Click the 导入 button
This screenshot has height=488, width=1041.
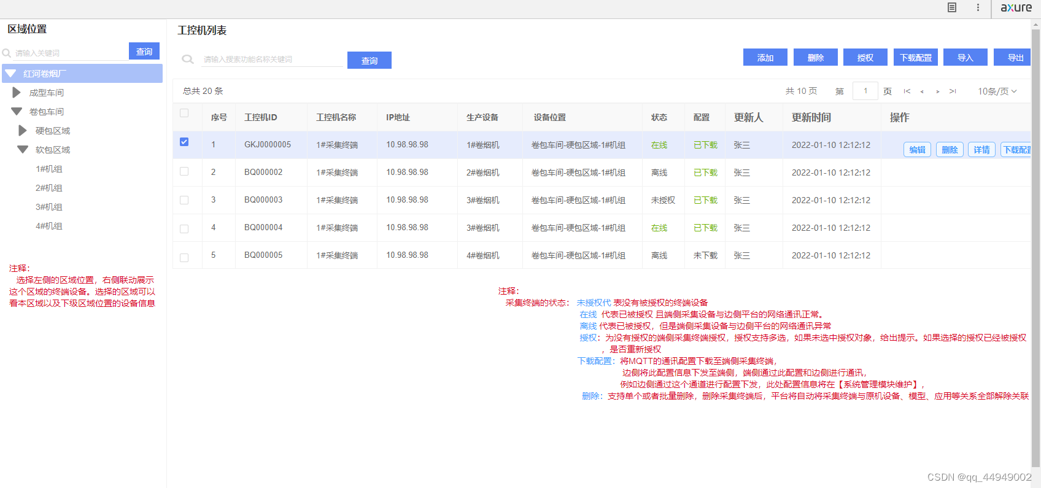point(966,57)
